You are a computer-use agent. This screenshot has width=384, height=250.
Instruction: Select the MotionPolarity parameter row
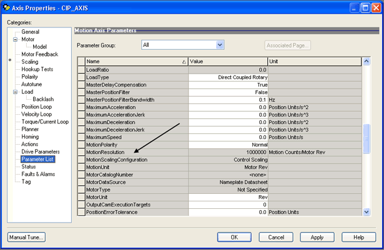[x=136, y=145]
